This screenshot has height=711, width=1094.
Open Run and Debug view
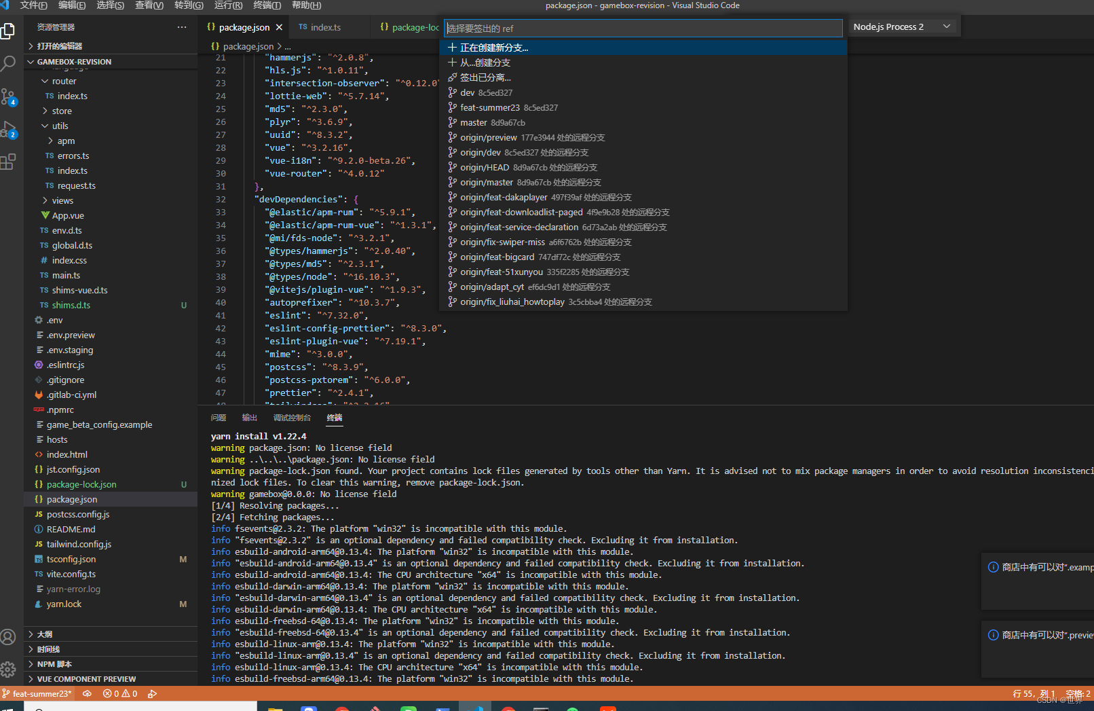point(8,130)
